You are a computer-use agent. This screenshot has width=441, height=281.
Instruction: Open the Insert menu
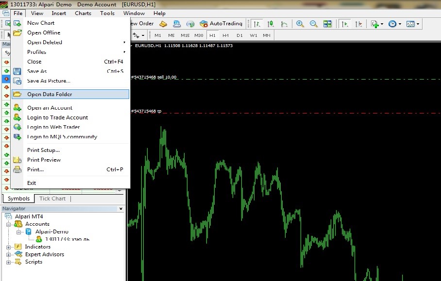click(x=59, y=13)
